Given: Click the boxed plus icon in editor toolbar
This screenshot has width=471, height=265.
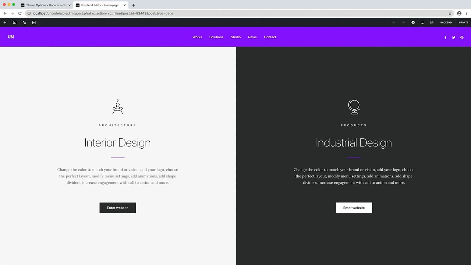Looking at the screenshot, I should [34, 22].
